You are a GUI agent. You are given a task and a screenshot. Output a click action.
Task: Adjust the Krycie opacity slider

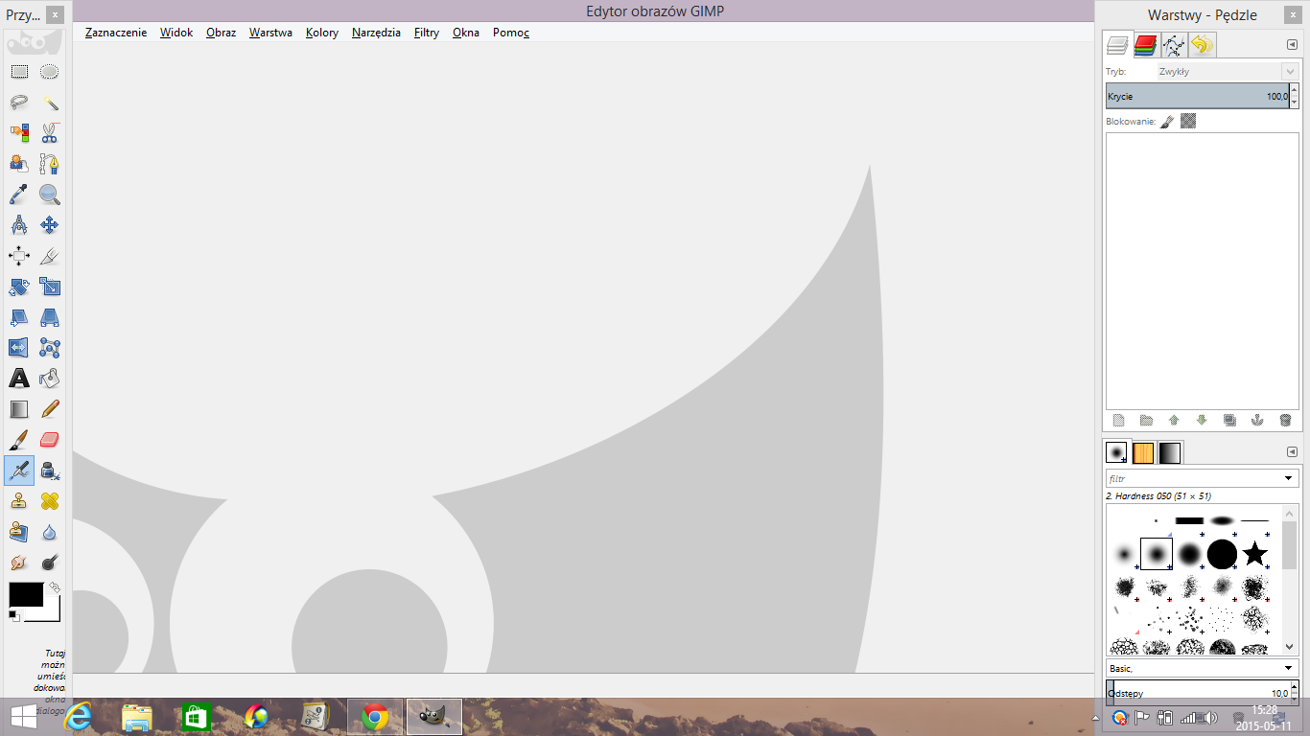(x=1198, y=97)
